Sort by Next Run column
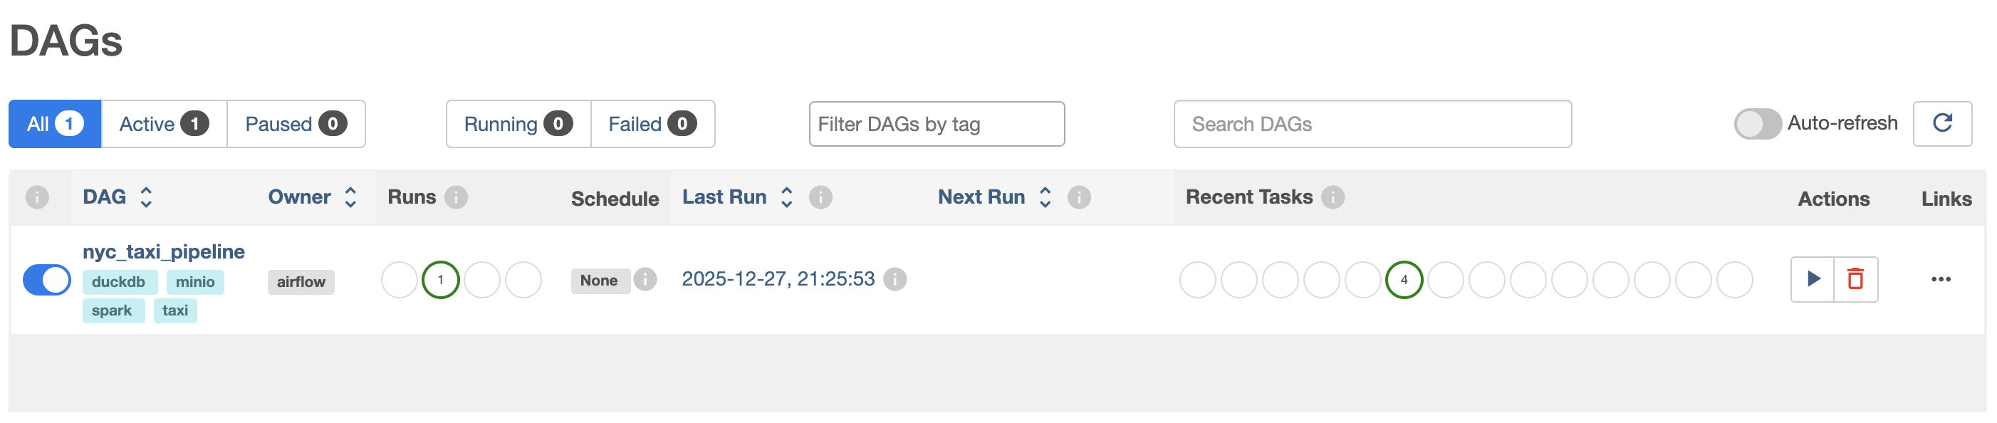Screen dimensions: 1997x423 (1045, 197)
